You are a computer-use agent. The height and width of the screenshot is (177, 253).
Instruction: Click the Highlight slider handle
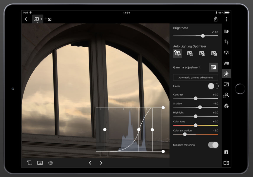pyautogui.click(x=196, y=116)
